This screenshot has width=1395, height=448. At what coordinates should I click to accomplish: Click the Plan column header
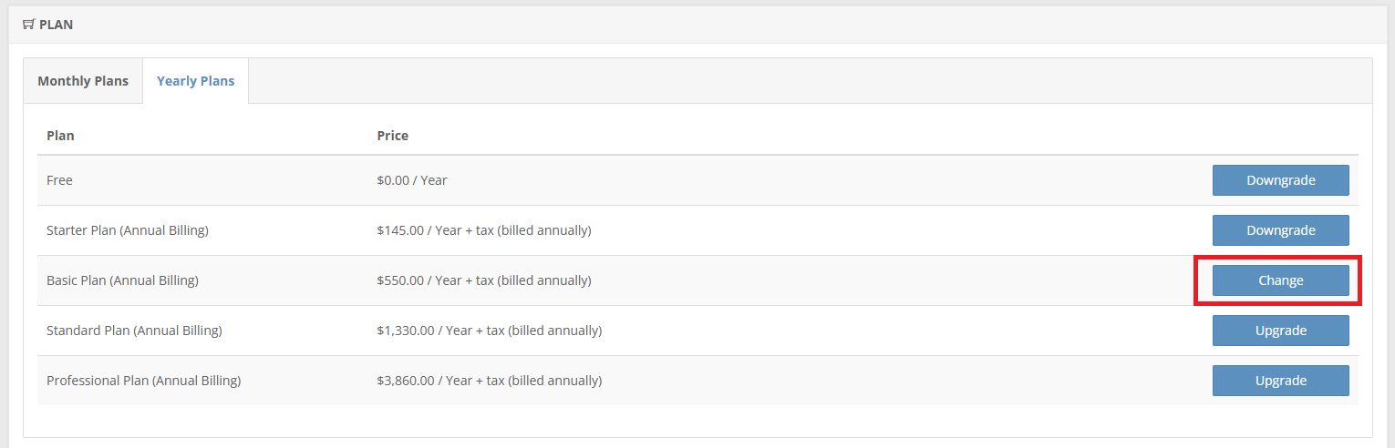[x=60, y=136]
